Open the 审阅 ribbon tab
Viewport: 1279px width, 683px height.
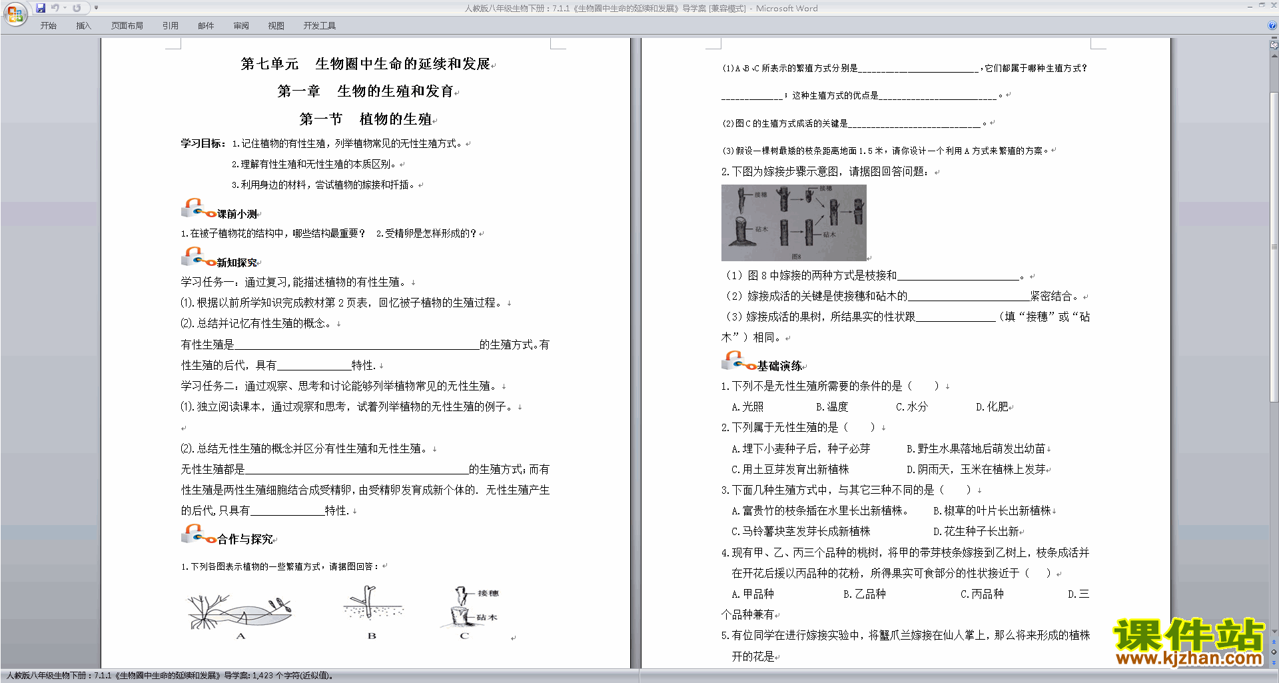(x=241, y=26)
